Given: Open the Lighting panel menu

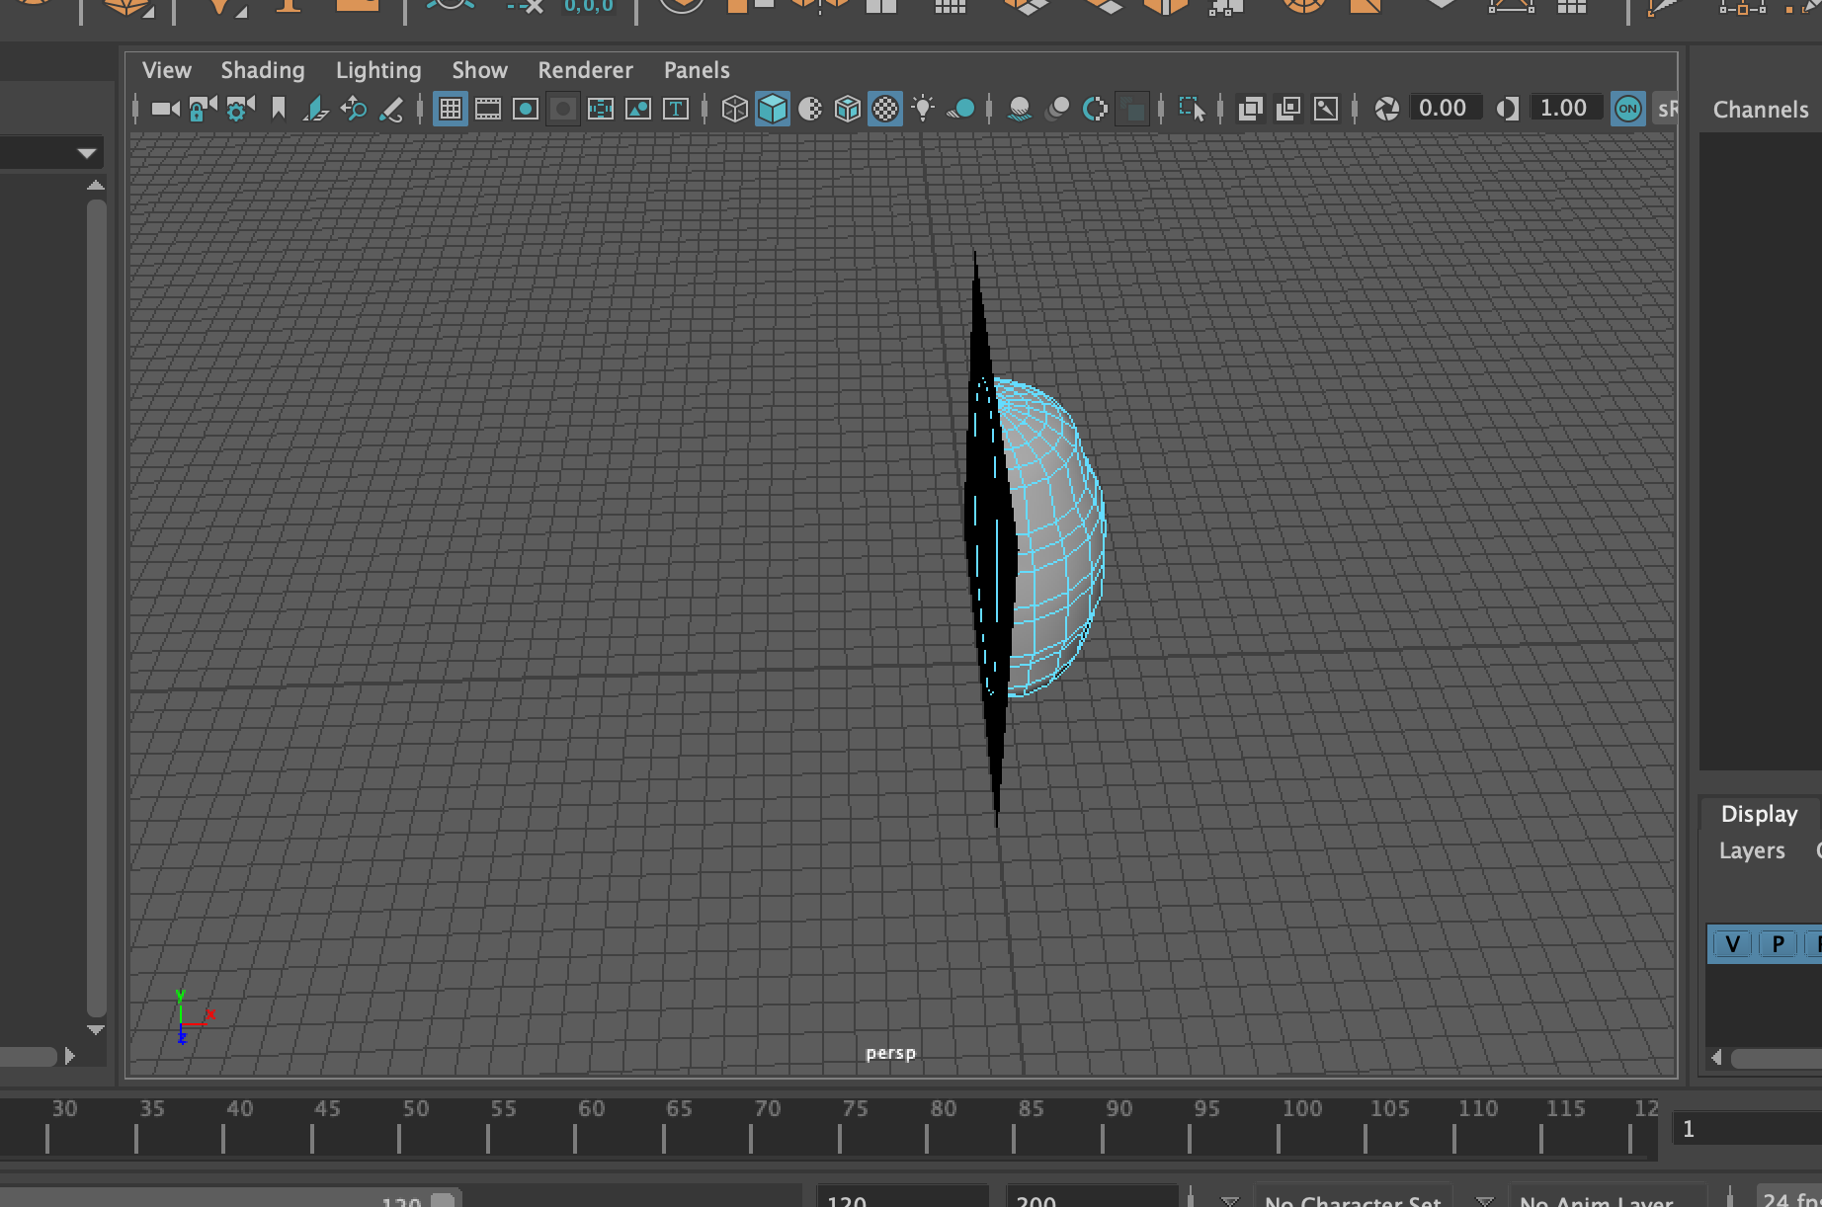Looking at the screenshot, I should [x=378, y=70].
